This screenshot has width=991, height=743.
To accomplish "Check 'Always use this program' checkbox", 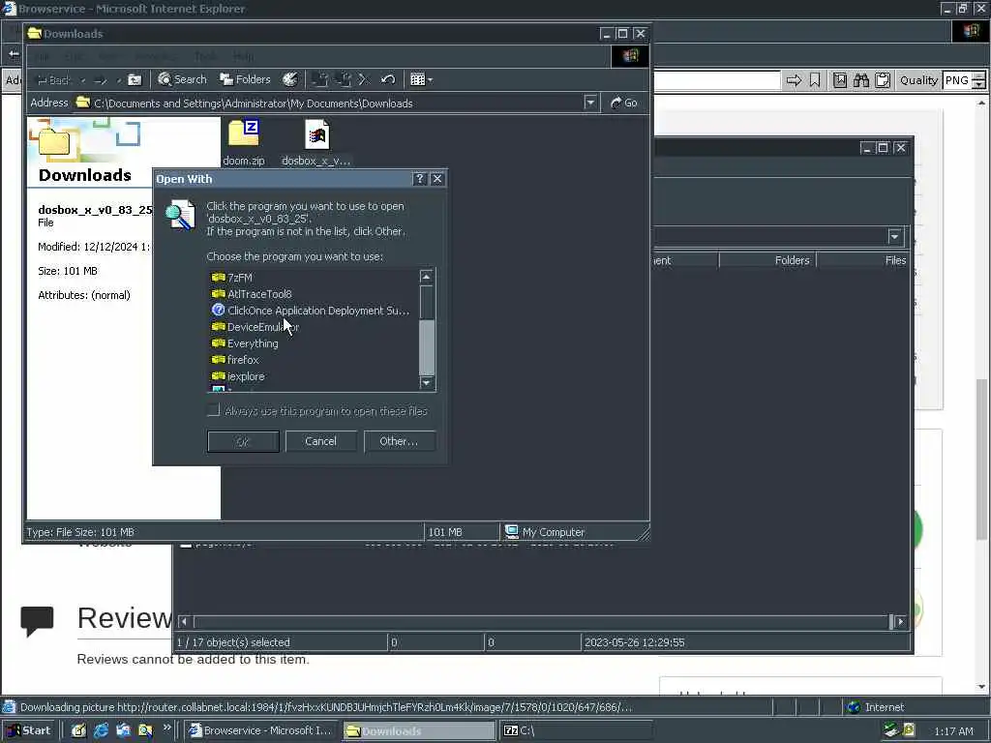I will (x=214, y=410).
